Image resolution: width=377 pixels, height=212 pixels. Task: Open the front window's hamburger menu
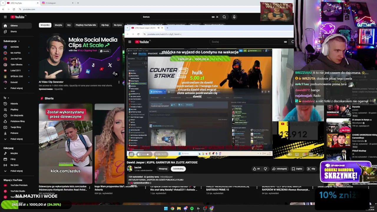[130, 42]
